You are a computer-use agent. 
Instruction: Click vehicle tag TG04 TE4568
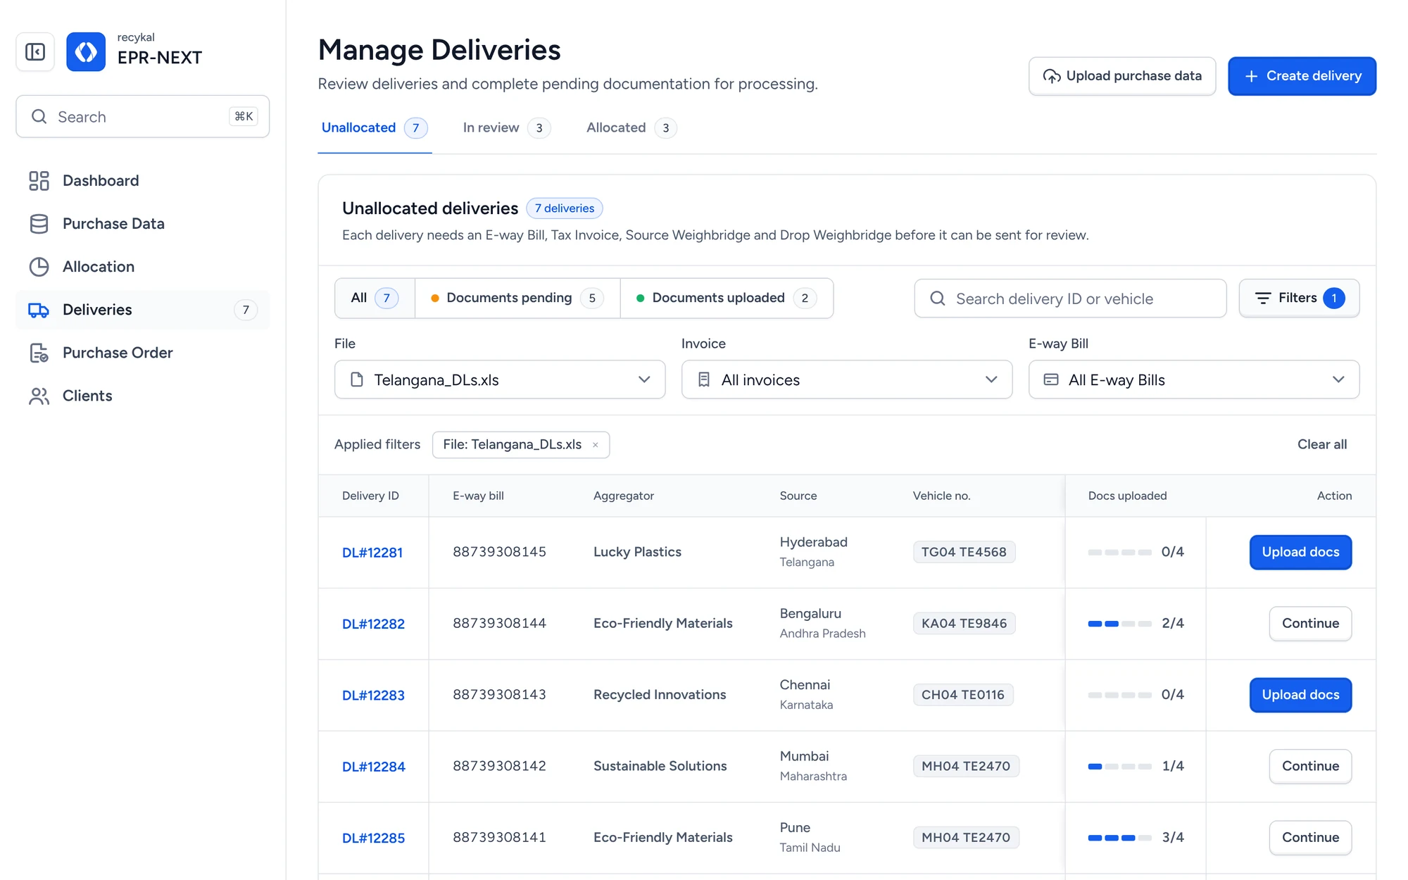point(964,553)
